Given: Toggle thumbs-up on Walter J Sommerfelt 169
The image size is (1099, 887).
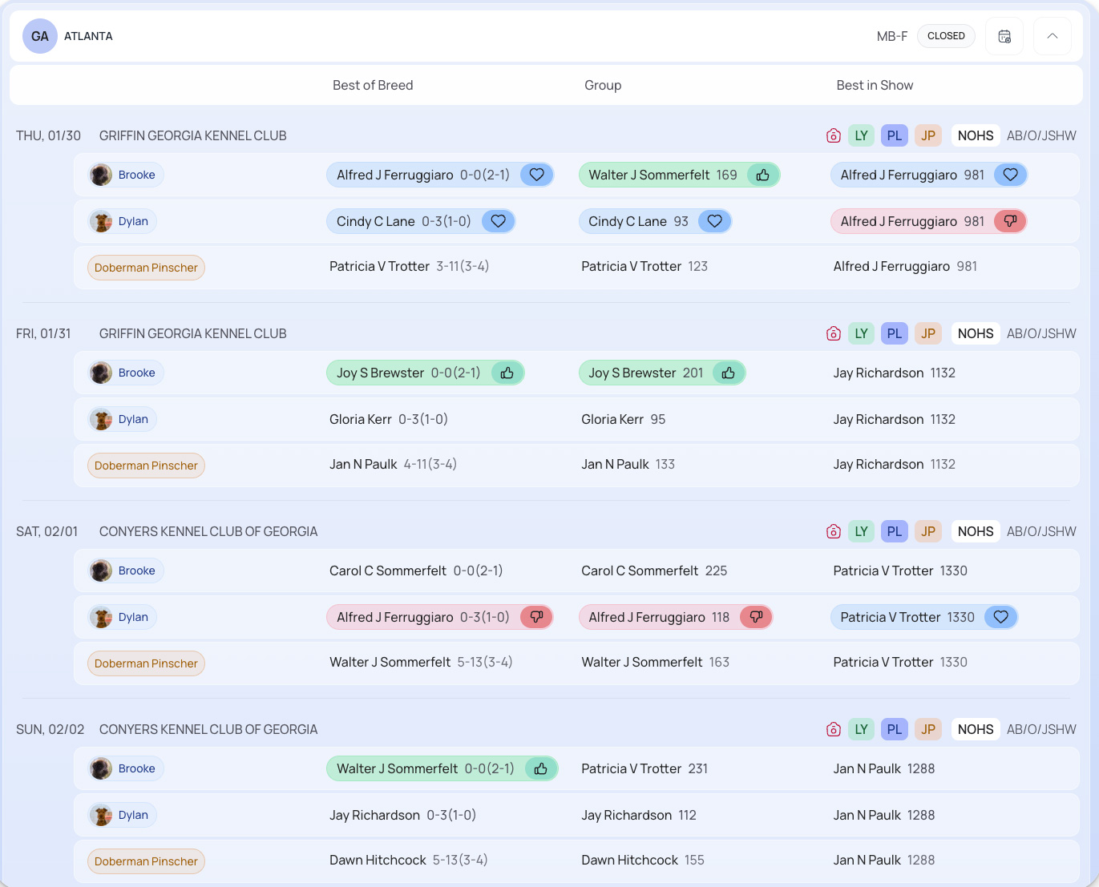Looking at the screenshot, I should tap(762, 175).
